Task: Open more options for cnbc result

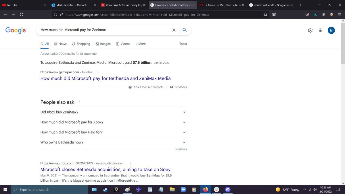Action: [x=131, y=163]
